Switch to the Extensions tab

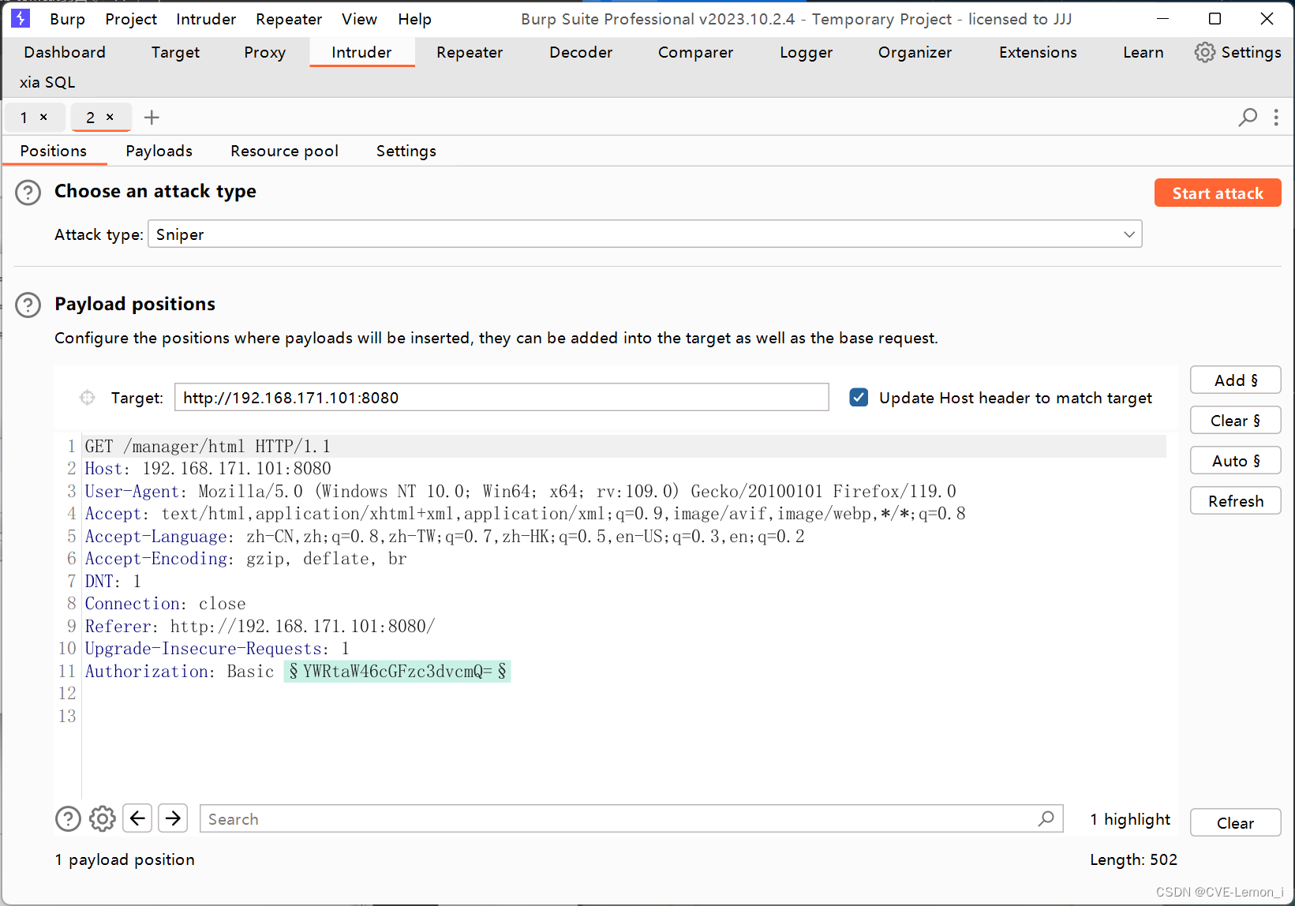1038,52
